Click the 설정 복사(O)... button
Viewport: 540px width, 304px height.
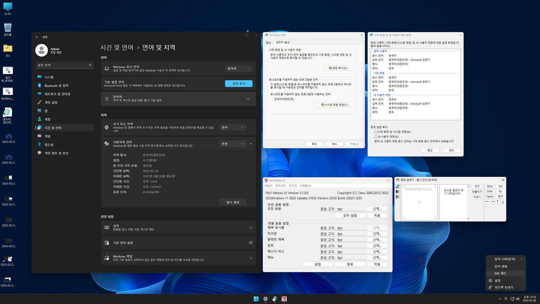(x=339, y=68)
